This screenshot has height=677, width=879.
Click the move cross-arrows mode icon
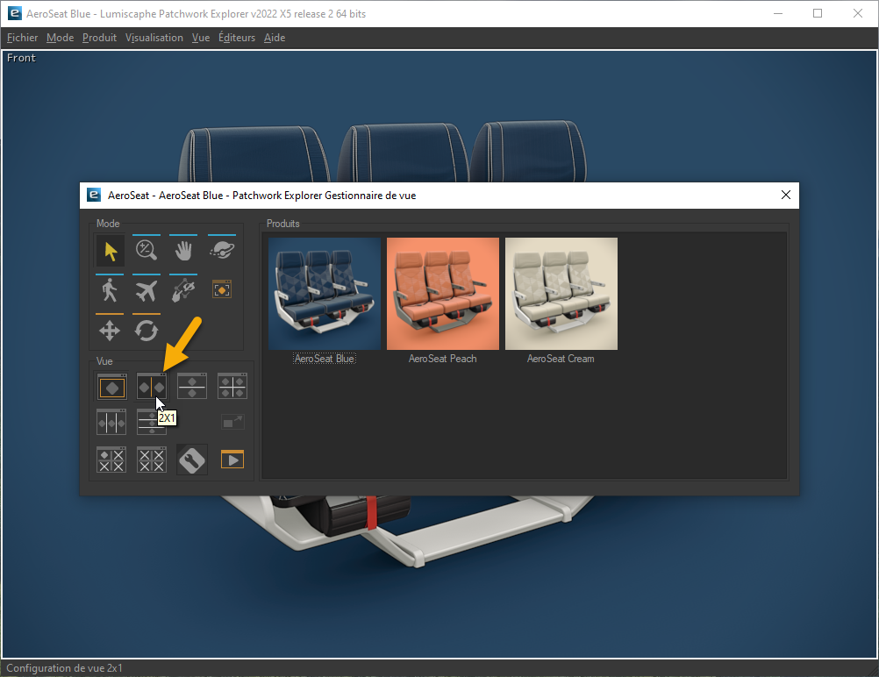pos(109,331)
